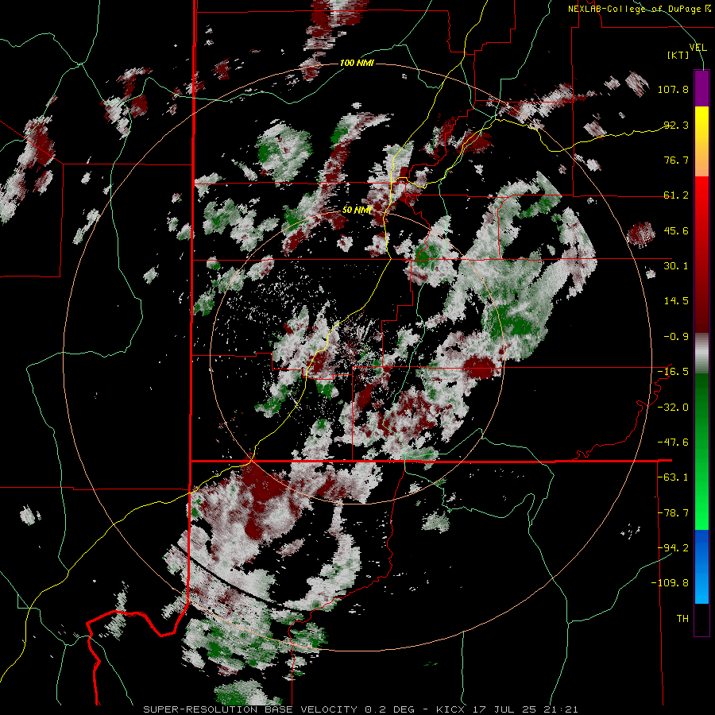Click the blue segment of color bar
Image resolution: width=715 pixels, height=715 pixels.
tap(701, 566)
